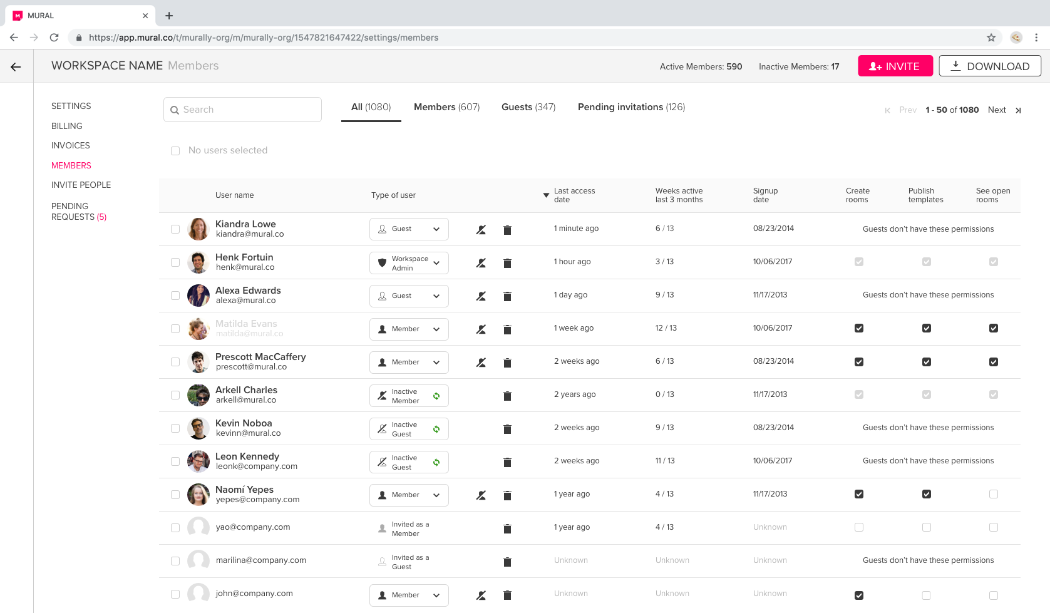
Task: Uncheck Create rooms for Matilda Evans
Action: coord(859,328)
